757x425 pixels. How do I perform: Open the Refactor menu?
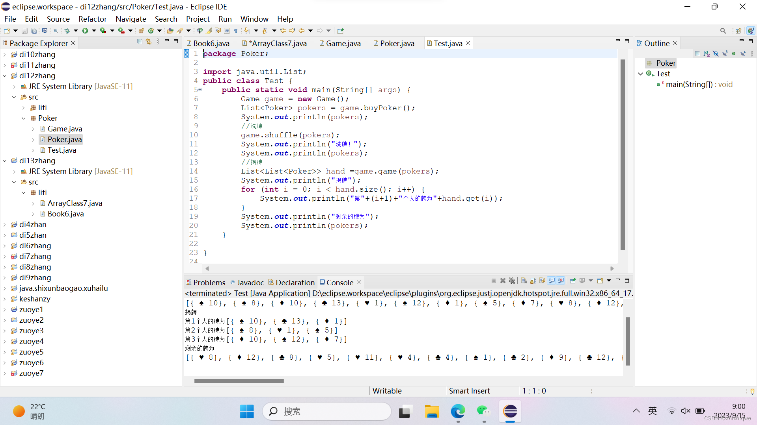click(92, 19)
